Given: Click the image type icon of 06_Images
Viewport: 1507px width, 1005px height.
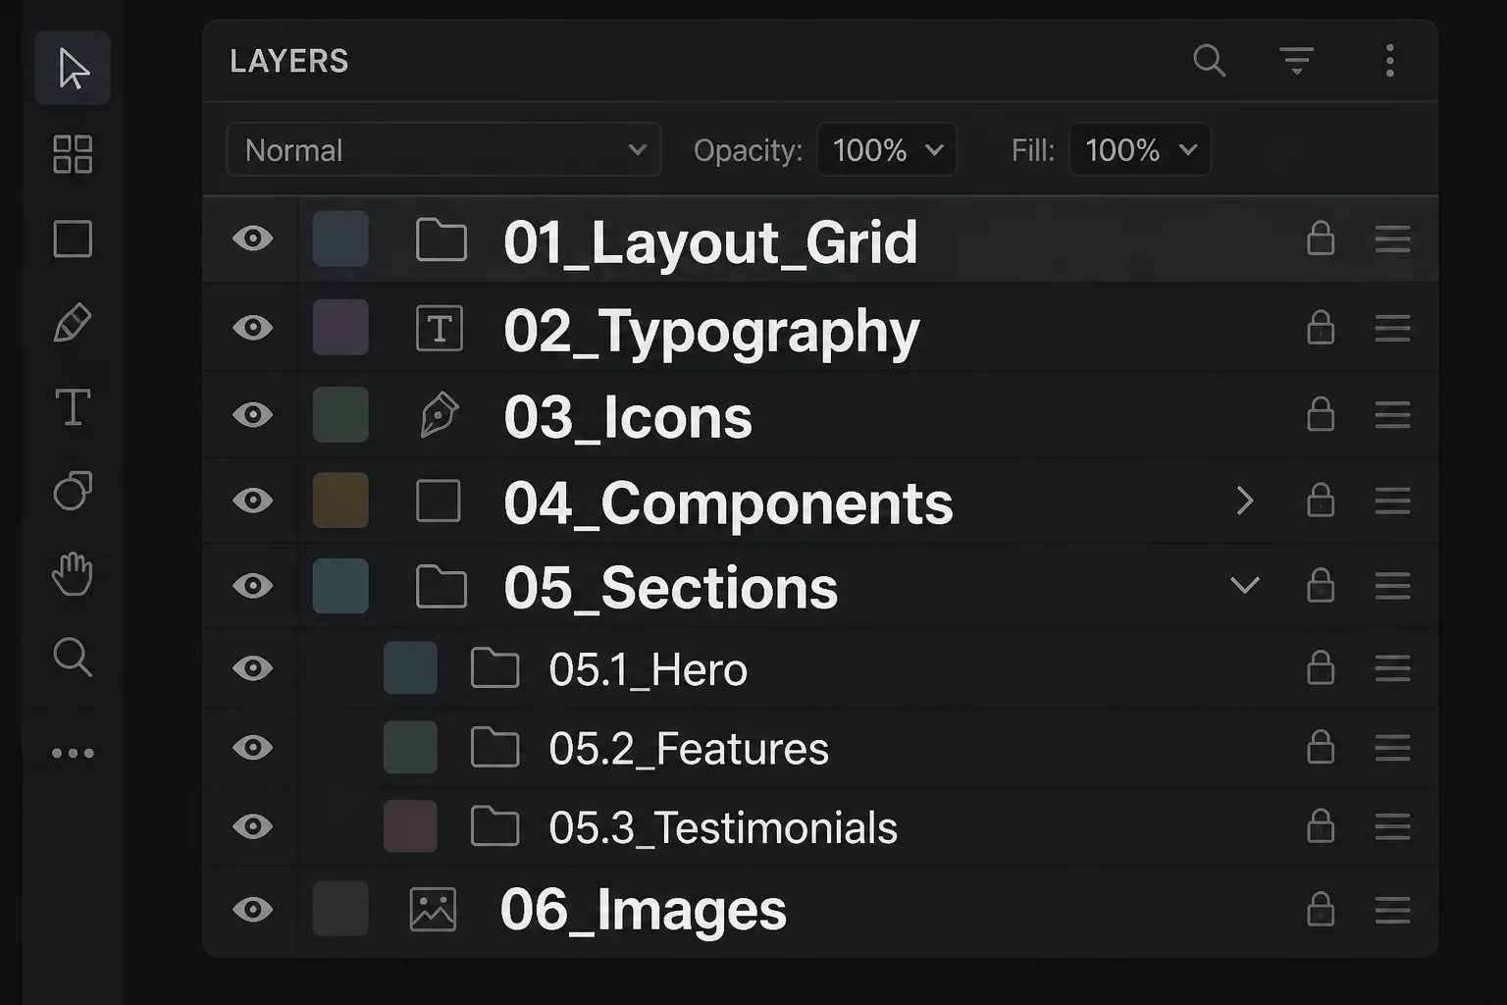Looking at the screenshot, I should pyautogui.click(x=433, y=910).
